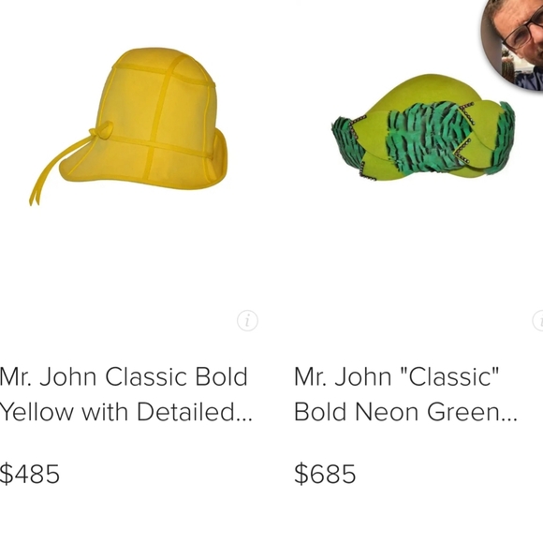543x543 pixels.
Task: Open the yellow Mr. John hat image
Action: (x=128, y=126)
